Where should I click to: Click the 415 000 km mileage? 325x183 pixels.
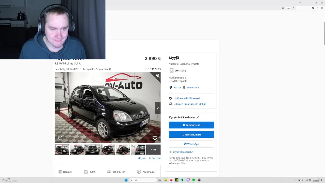pos(119,172)
